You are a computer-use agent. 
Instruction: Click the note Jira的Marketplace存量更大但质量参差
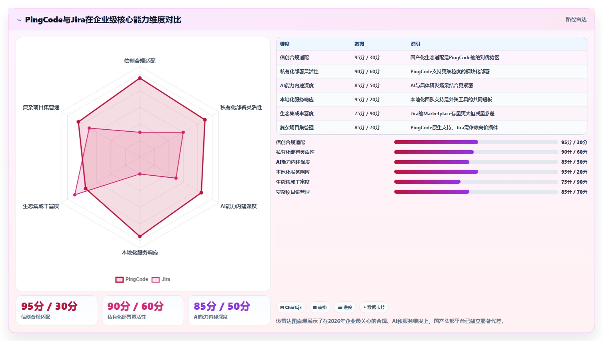tap(453, 114)
